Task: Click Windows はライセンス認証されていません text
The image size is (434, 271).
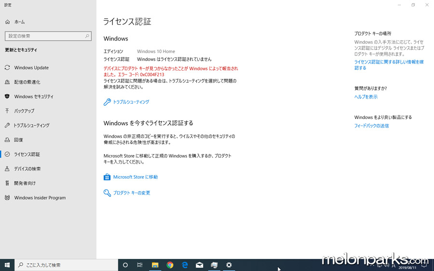Action: click(174, 59)
